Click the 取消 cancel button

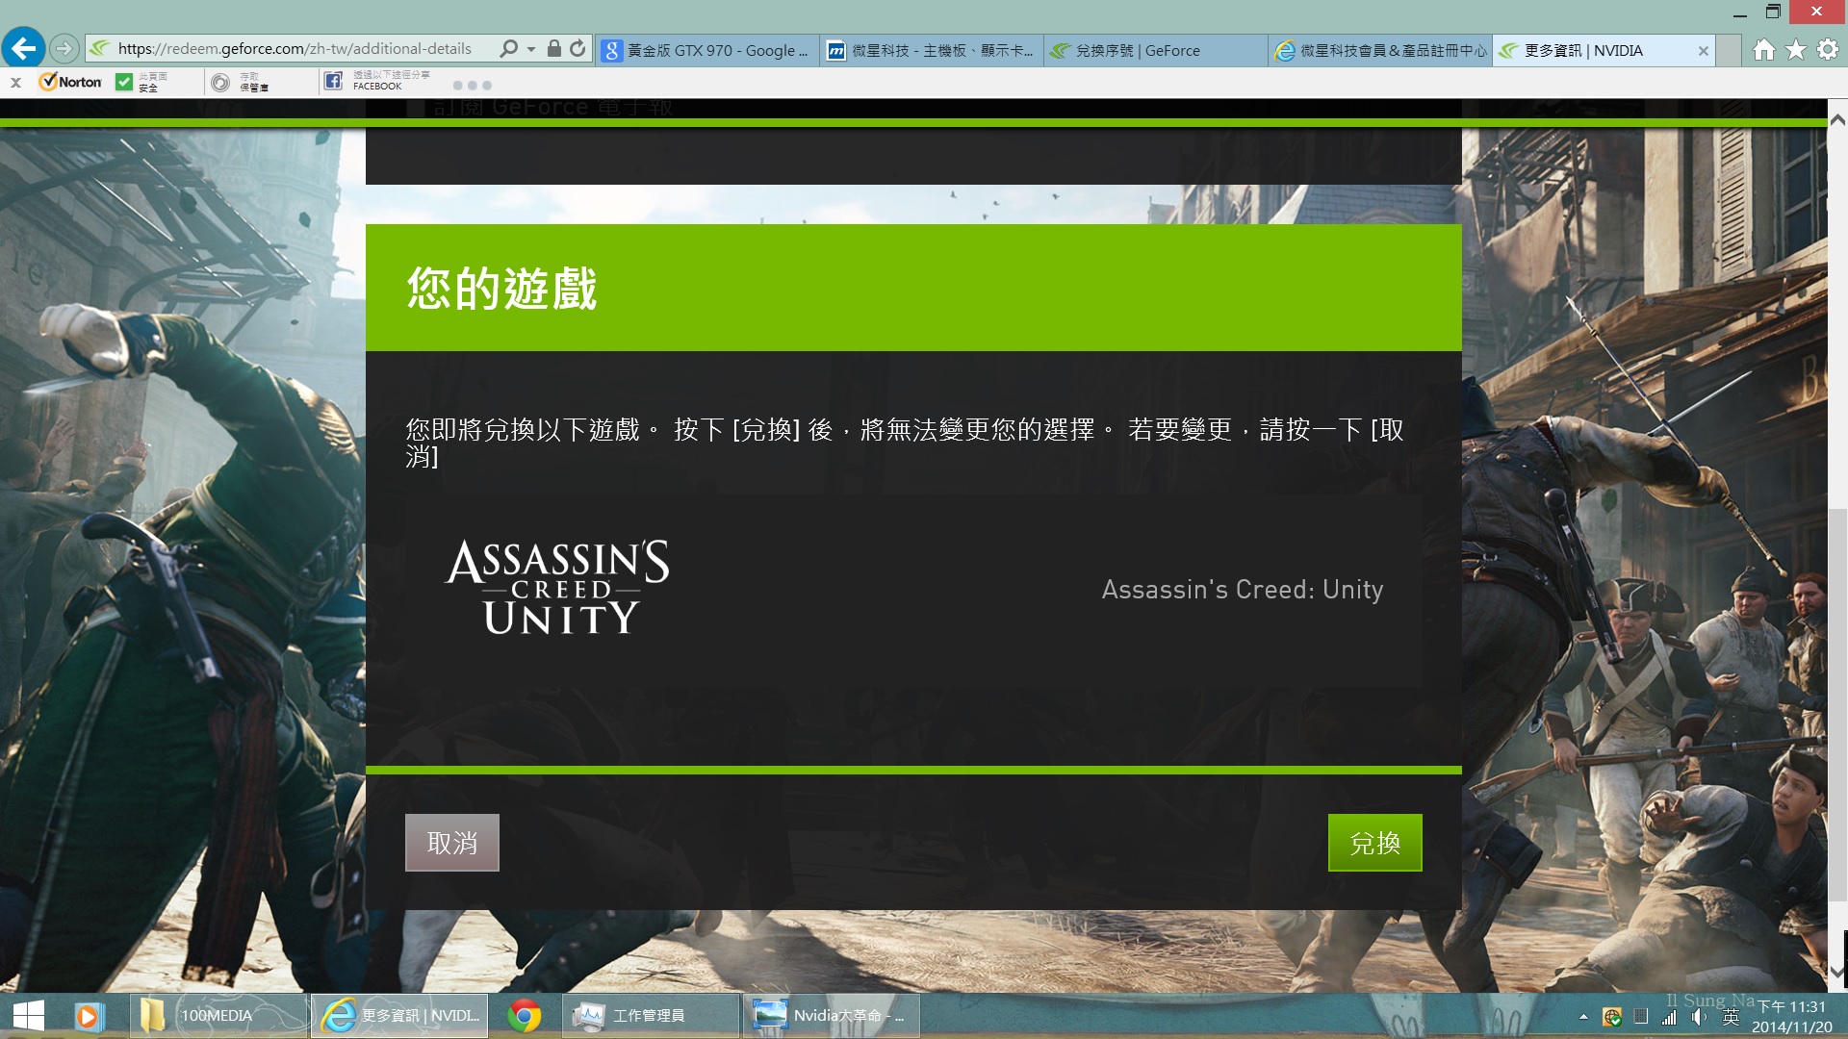tap(452, 843)
